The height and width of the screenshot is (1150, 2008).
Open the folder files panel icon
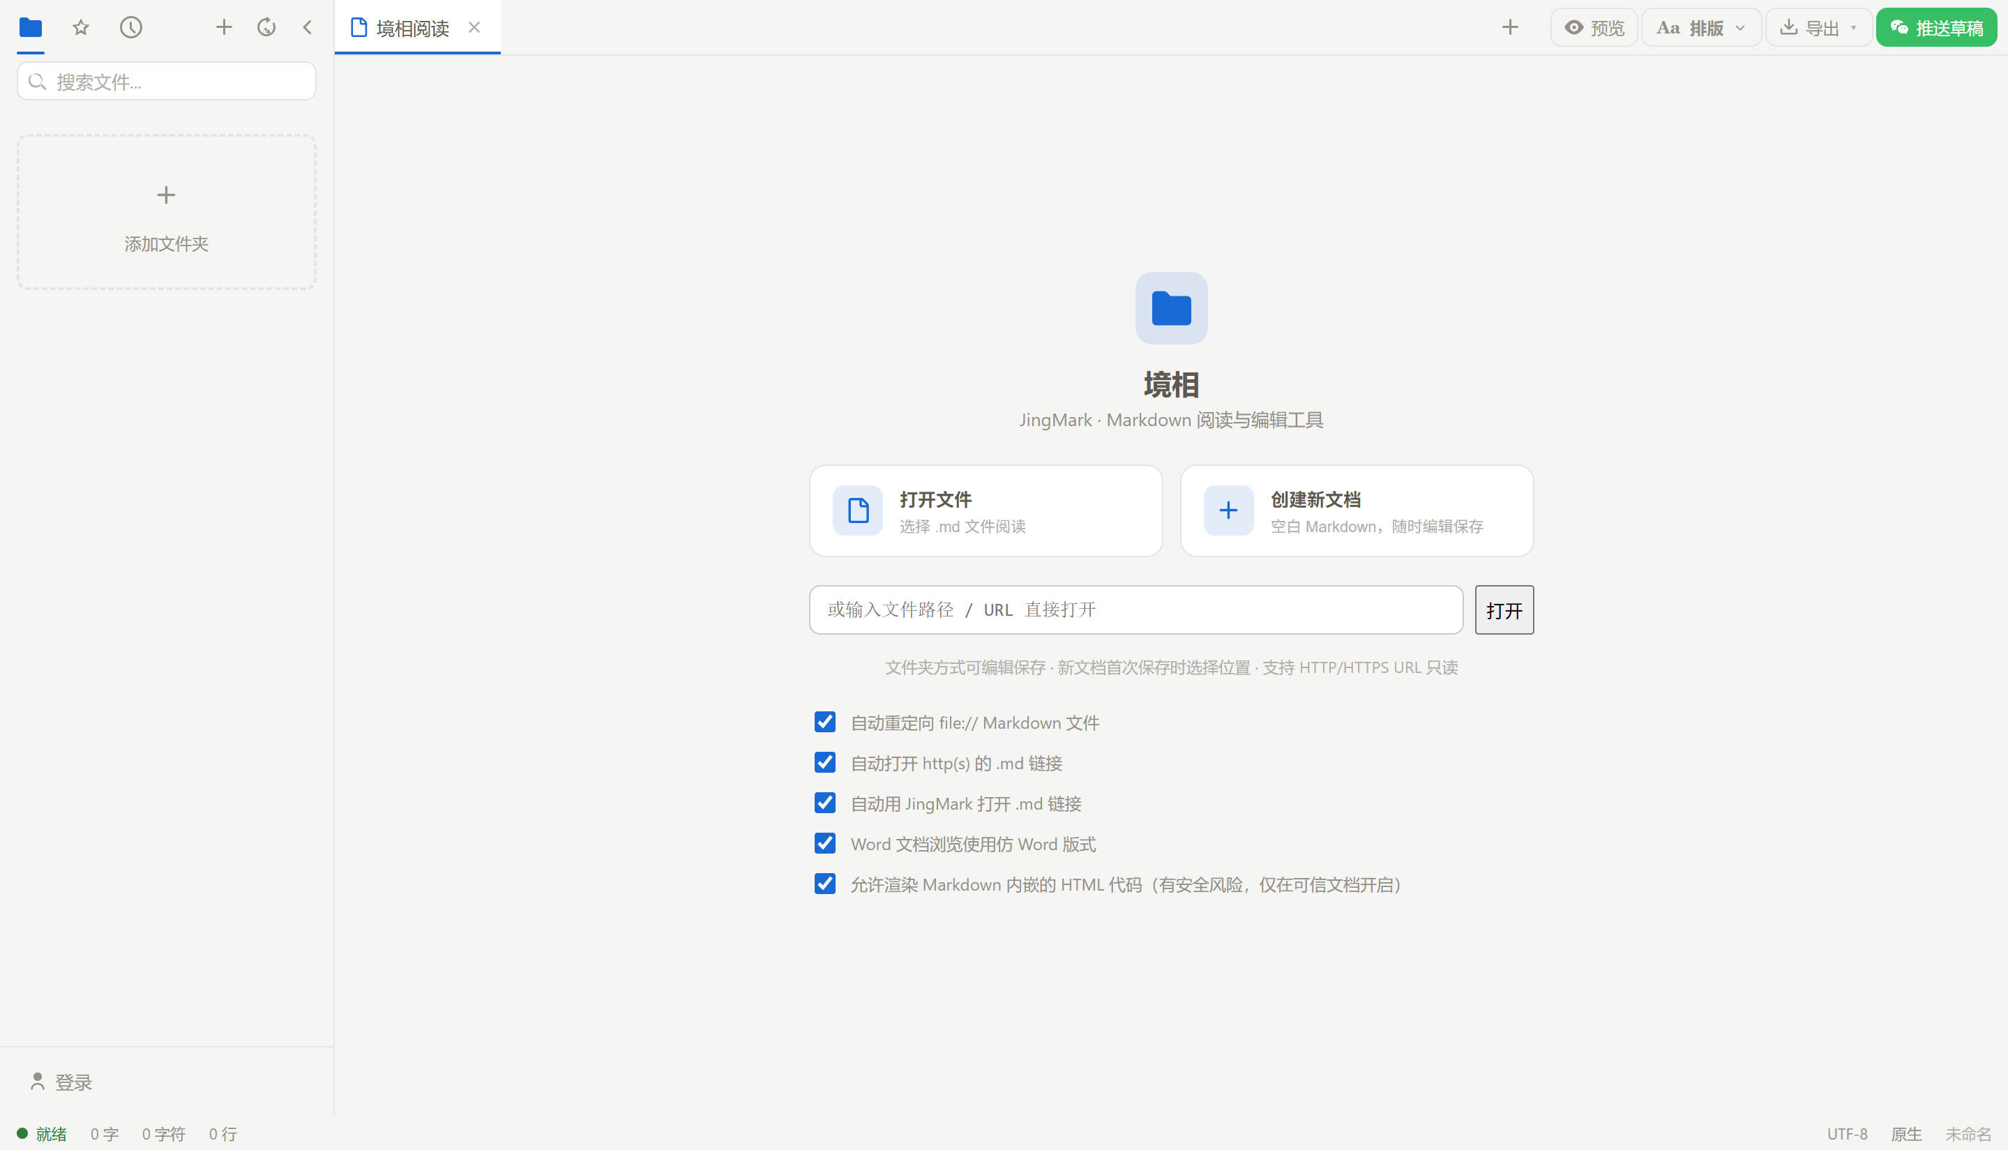31,28
